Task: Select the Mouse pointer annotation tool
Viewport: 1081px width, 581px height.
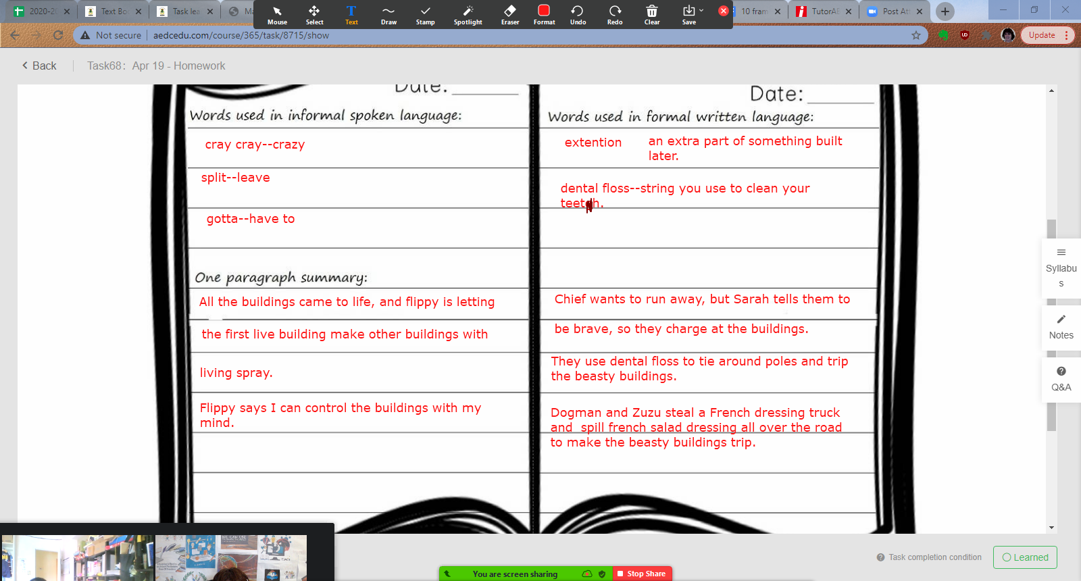Action: (x=277, y=15)
